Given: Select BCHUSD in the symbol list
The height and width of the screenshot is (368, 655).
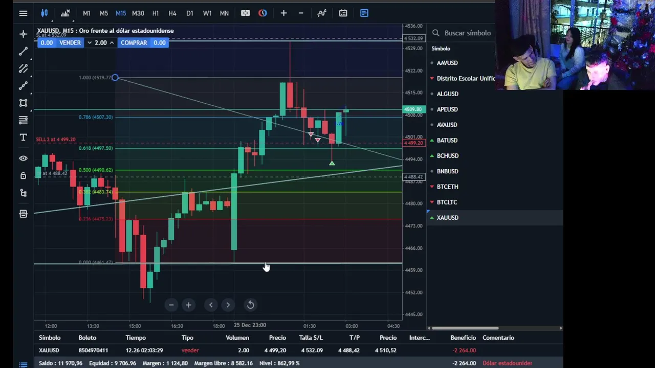Looking at the screenshot, I should (448, 156).
